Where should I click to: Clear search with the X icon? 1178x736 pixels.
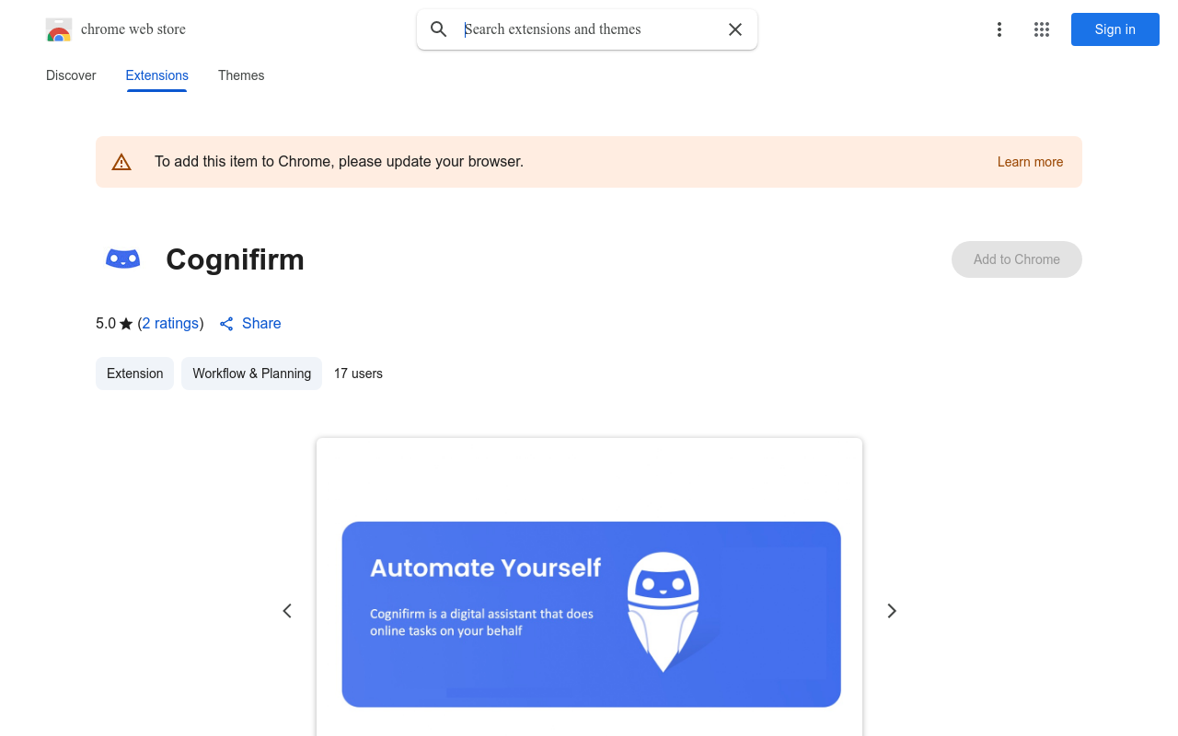(735, 29)
